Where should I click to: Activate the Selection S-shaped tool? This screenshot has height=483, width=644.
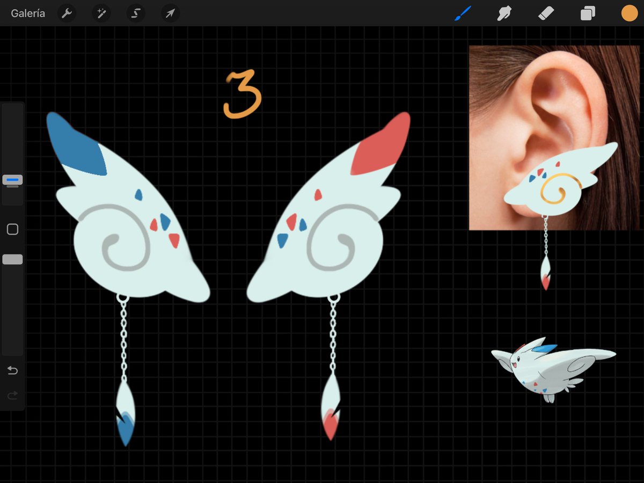click(136, 13)
